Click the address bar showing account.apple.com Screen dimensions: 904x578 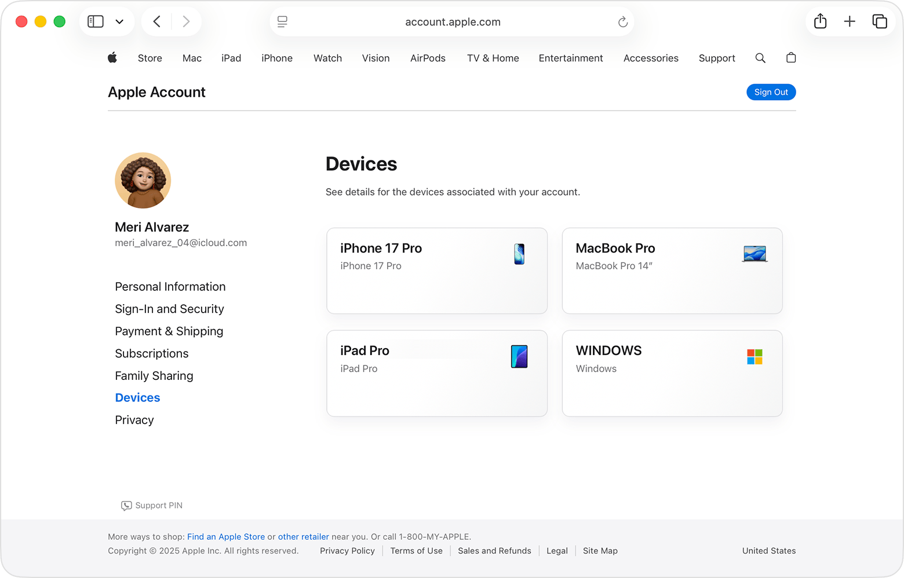pyautogui.click(x=452, y=21)
